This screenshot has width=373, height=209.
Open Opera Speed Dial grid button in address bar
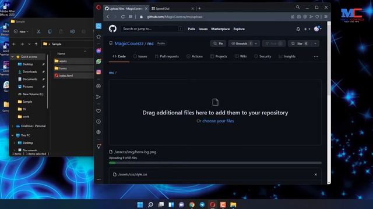point(131,17)
